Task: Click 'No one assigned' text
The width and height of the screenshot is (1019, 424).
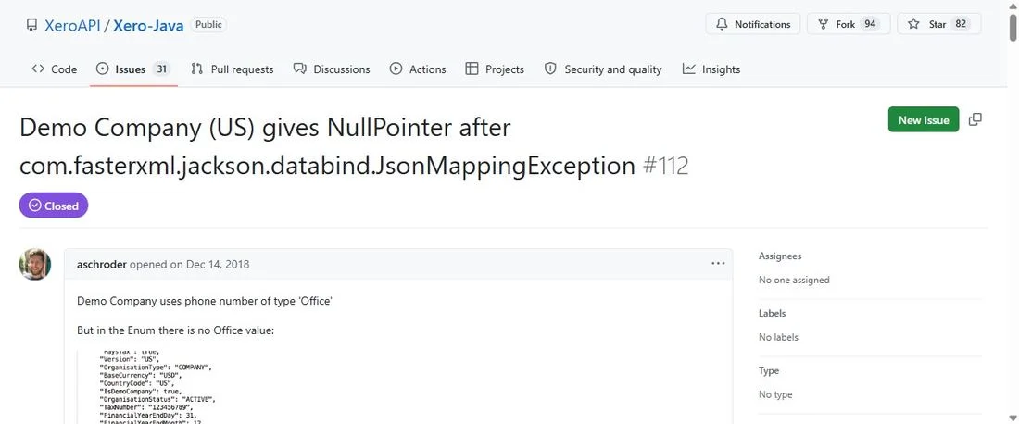Action: 794,280
